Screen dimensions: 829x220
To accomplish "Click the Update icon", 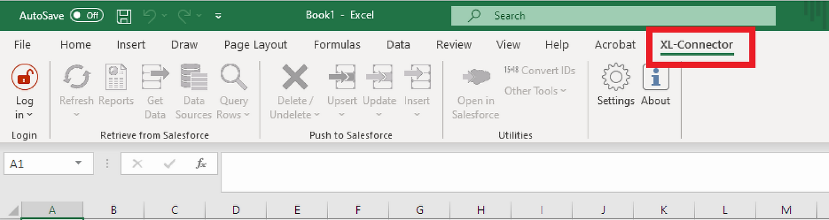I will point(379,77).
